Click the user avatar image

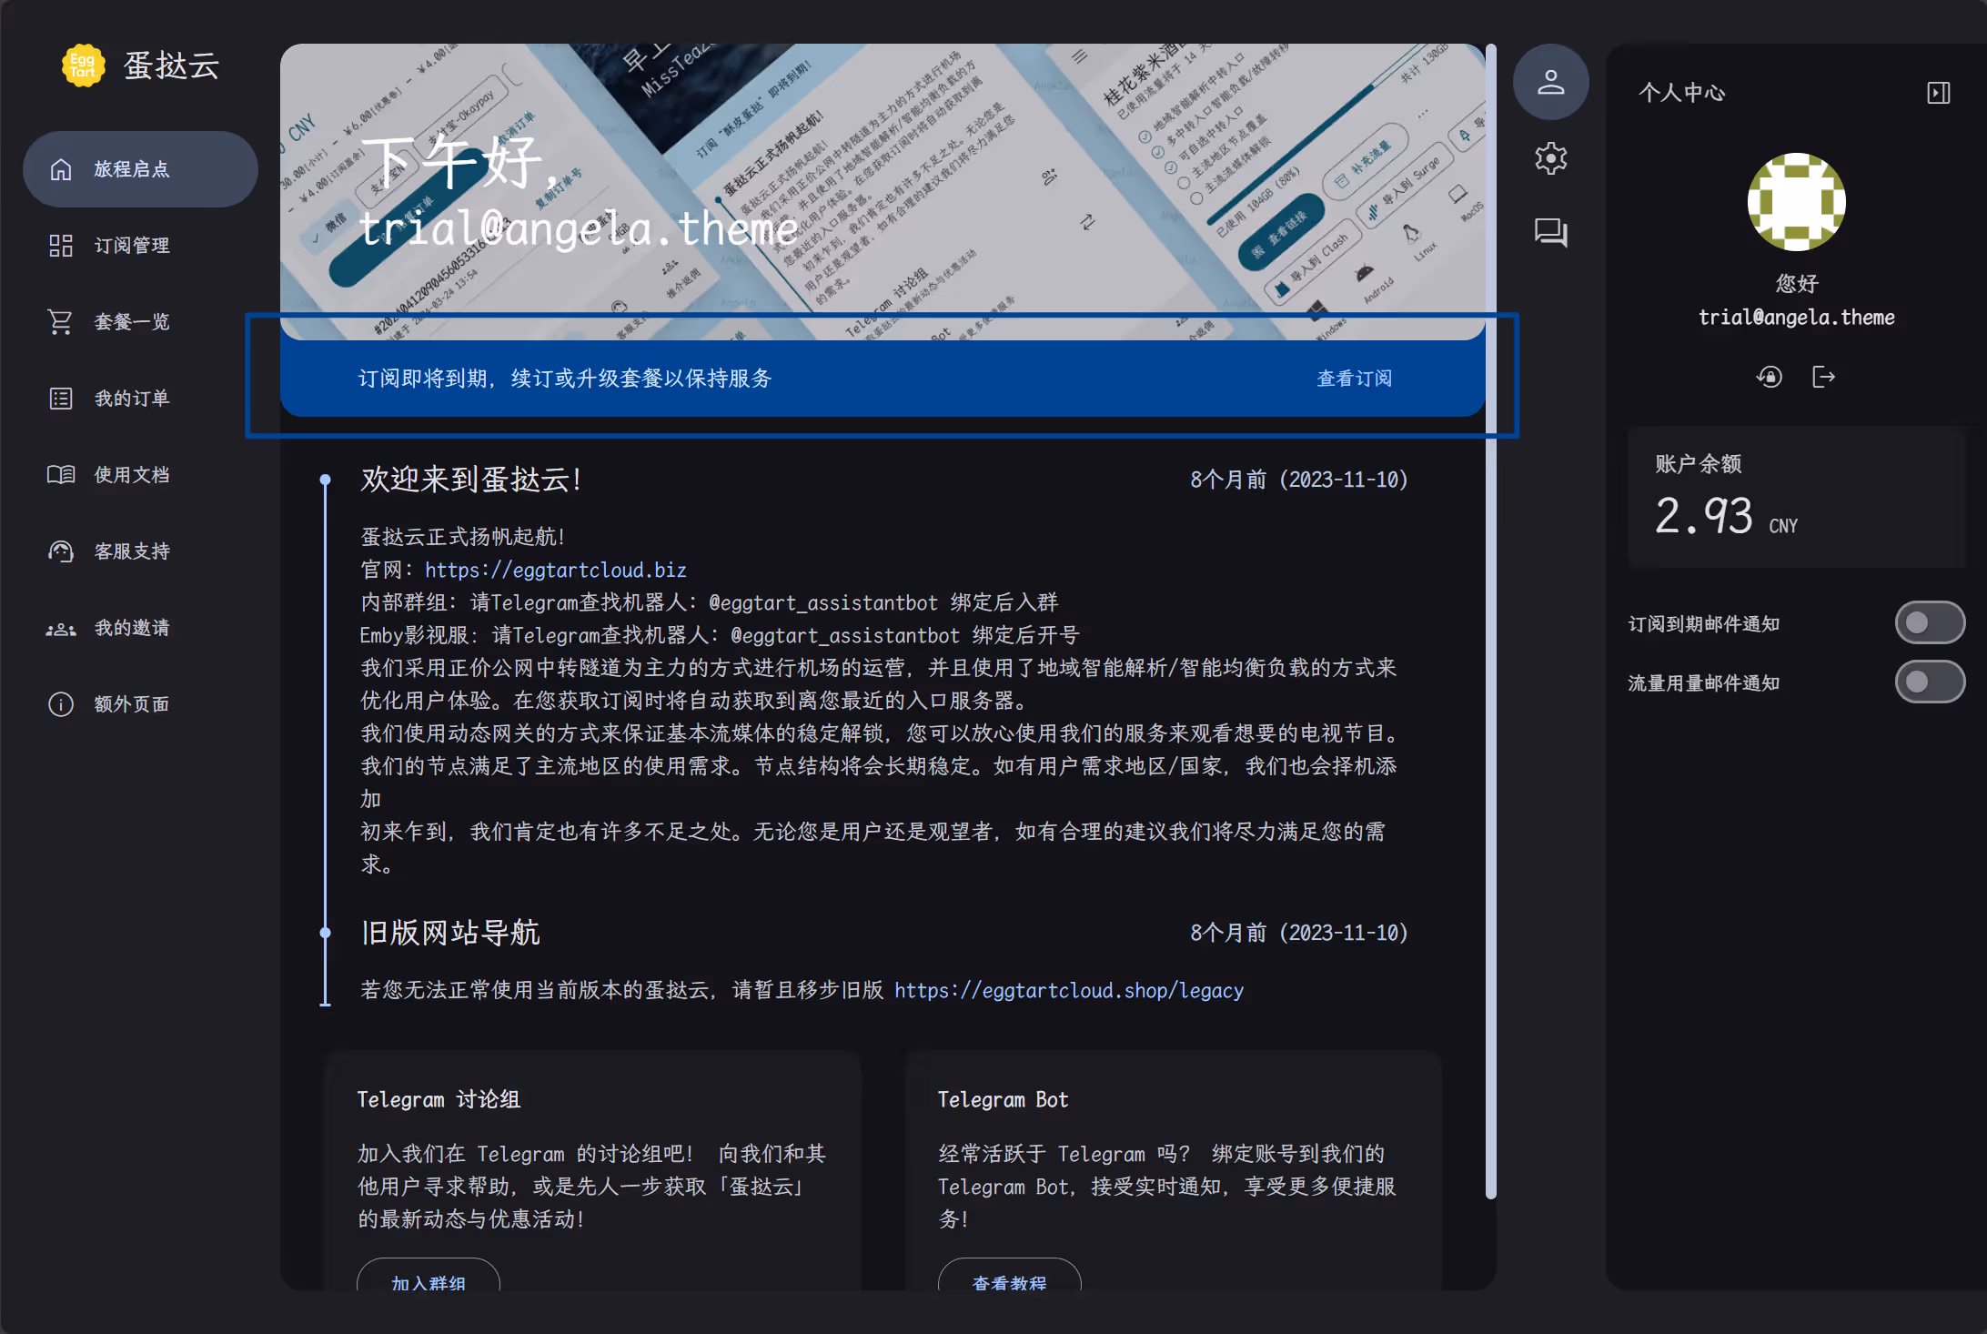tap(1796, 202)
